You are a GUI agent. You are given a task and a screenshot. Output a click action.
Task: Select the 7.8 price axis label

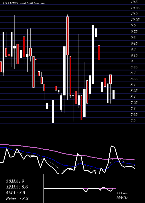pos(134,108)
